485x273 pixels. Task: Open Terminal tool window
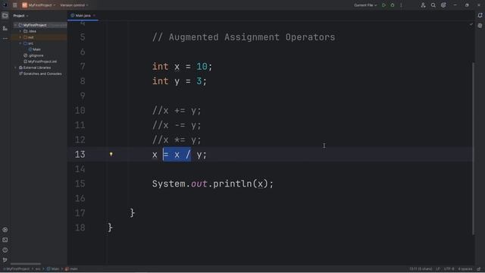point(5,240)
